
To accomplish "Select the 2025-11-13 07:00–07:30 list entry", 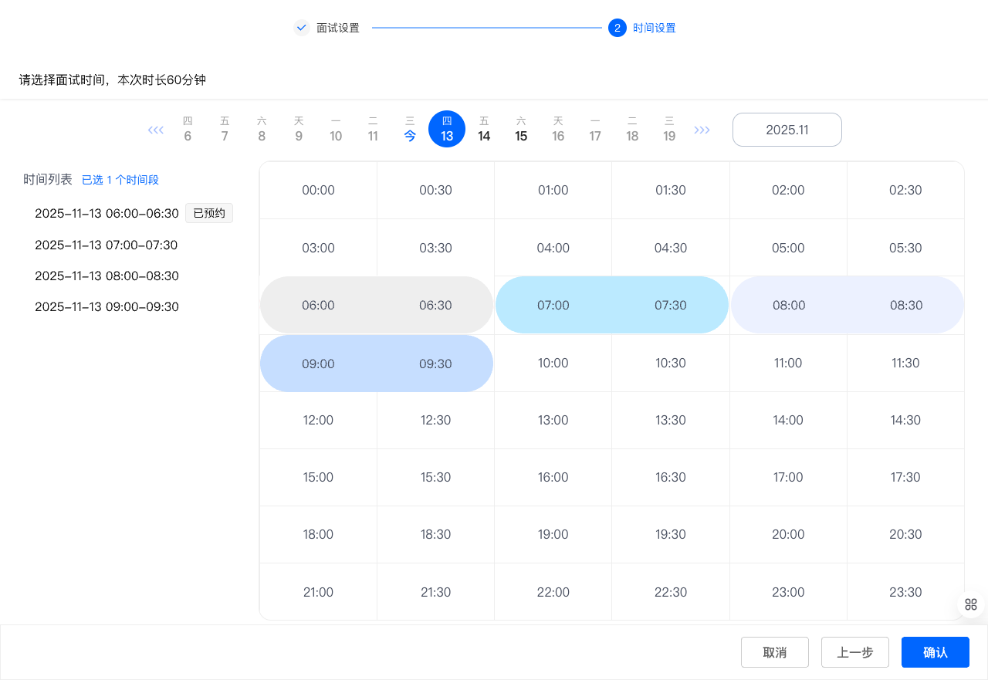I will 107,245.
